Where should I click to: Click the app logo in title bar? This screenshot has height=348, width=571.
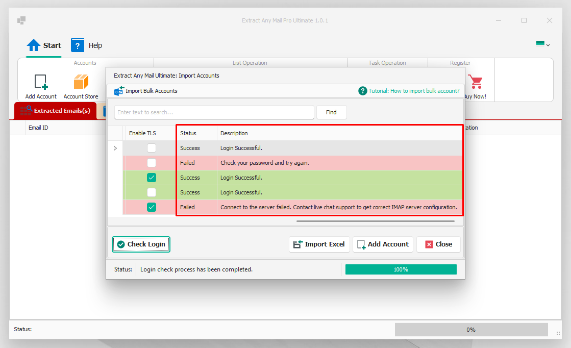pos(21,20)
